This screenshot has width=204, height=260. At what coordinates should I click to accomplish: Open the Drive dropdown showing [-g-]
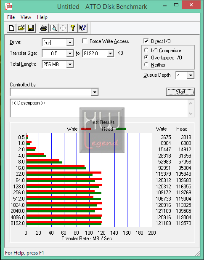coord(70,43)
